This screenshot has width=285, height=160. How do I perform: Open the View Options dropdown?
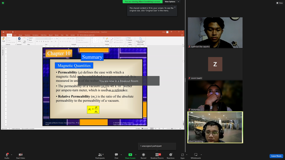click(x=172, y=2)
